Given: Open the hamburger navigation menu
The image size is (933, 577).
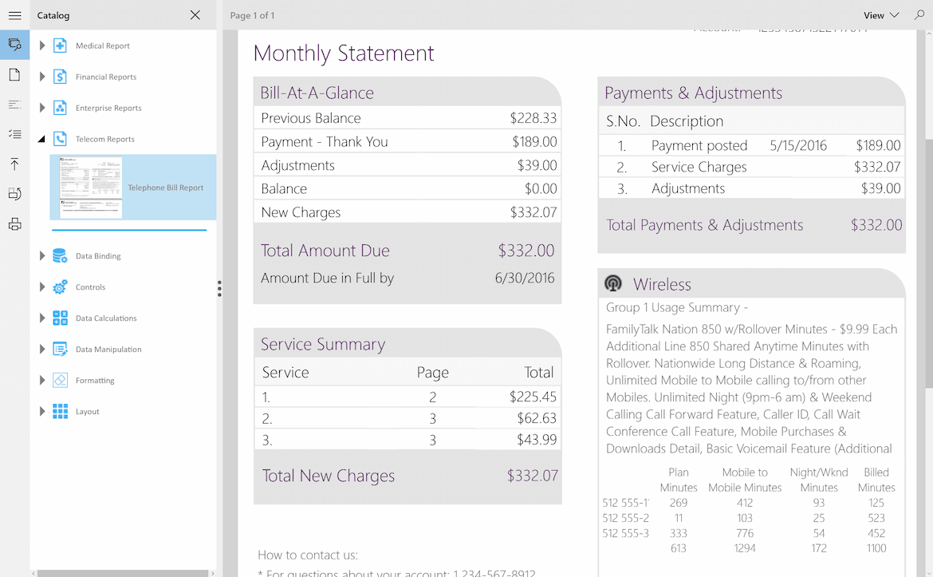Looking at the screenshot, I should [15, 15].
